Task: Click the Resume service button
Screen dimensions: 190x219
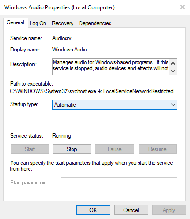Action: 158,149
